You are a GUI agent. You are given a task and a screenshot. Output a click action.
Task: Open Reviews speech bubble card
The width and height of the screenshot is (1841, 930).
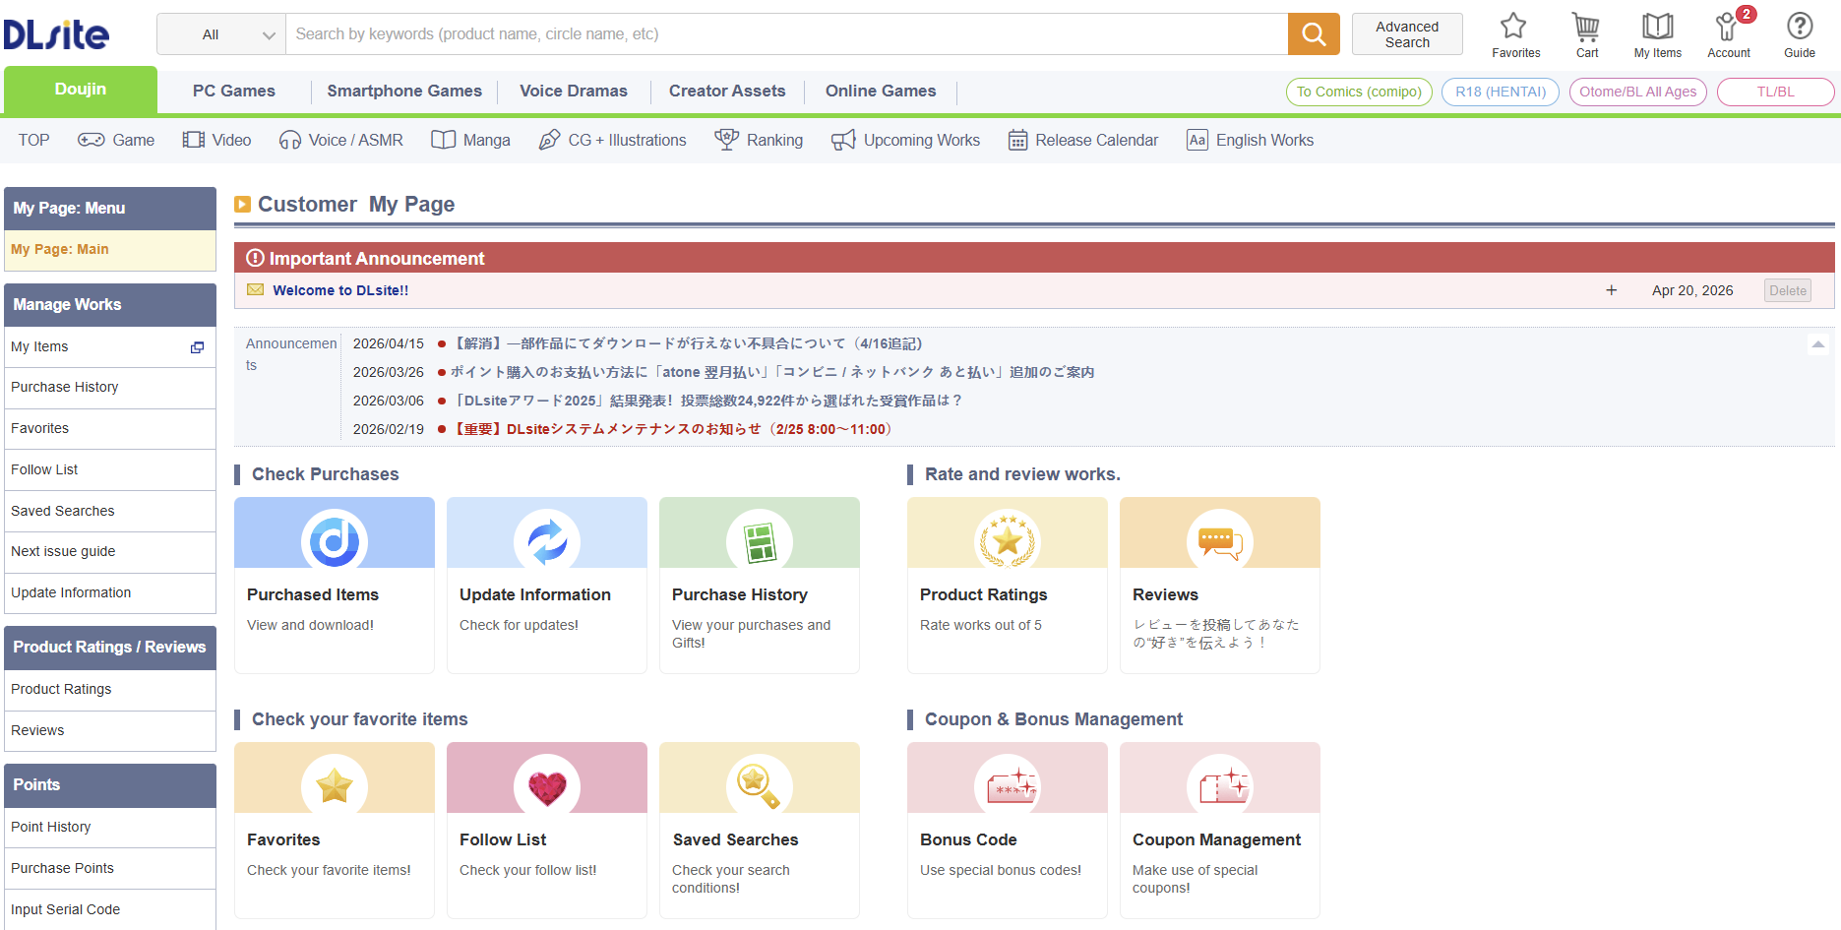[1220, 585]
